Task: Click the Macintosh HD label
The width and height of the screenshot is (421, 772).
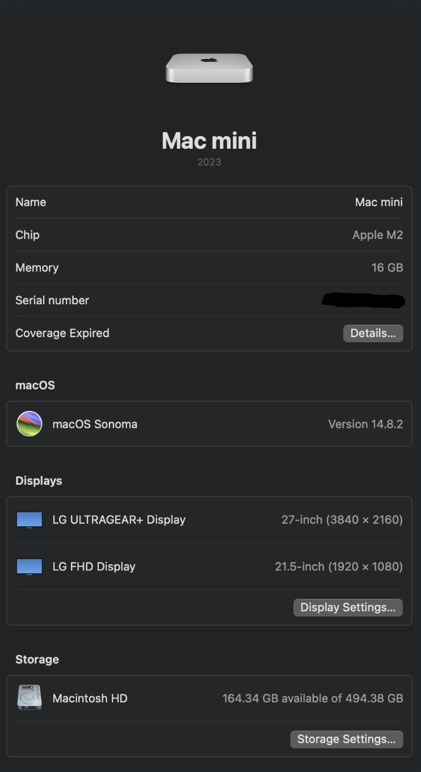Action: [x=90, y=698]
